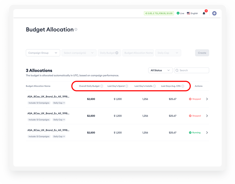Open the notifications bell
Image resolution: width=235 pixels, height=184 pixels.
pyautogui.click(x=204, y=13)
